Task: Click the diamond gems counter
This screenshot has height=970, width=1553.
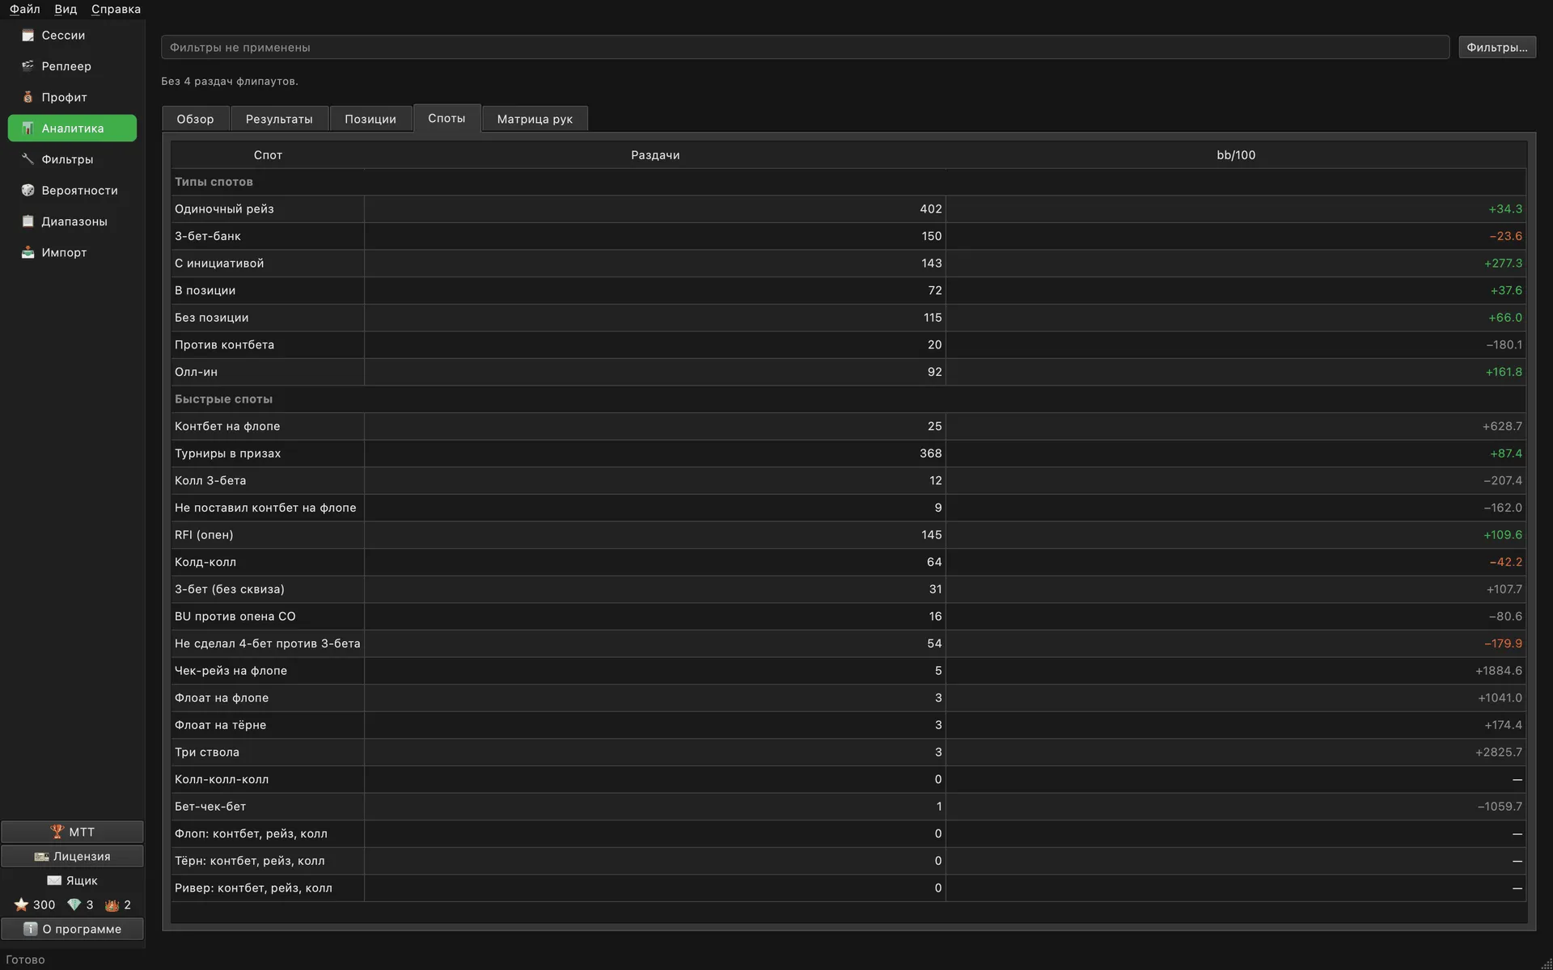Action: (x=80, y=905)
